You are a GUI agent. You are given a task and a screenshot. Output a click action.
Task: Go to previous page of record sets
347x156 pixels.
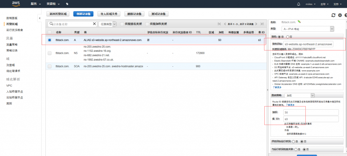pyautogui.click(x=225, y=24)
